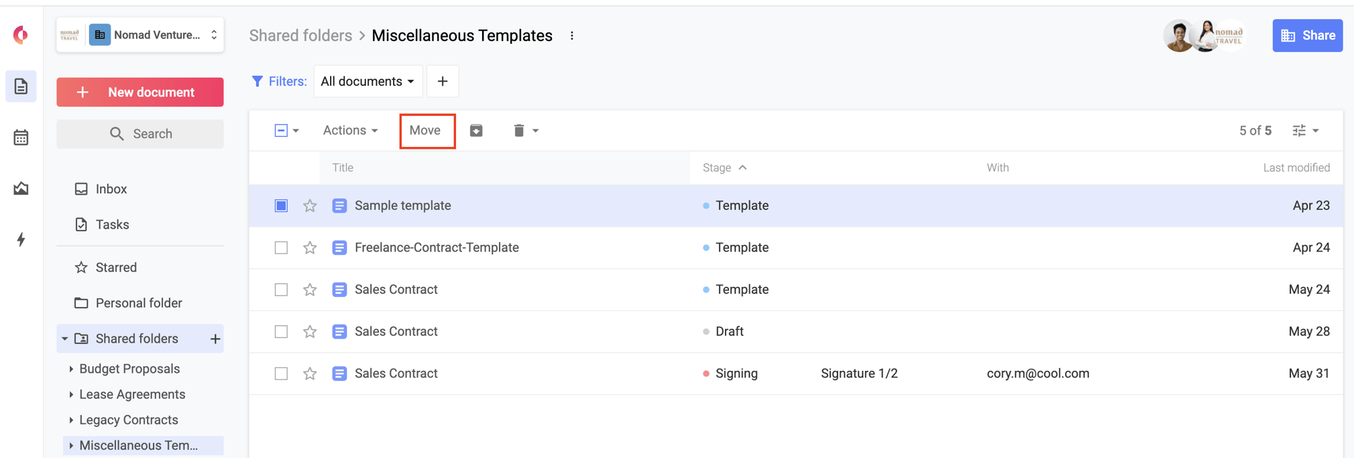Image resolution: width=1354 pixels, height=458 pixels.
Task: Open the Sample template document title
Action: coord(402,206)
